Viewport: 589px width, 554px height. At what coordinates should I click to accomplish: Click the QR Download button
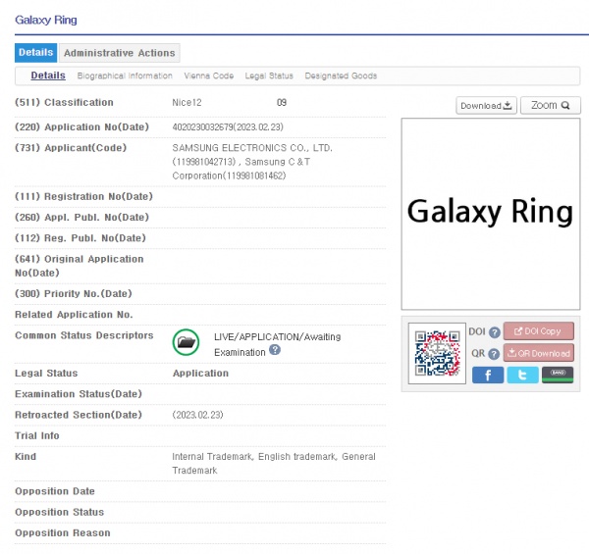[538, 353]
